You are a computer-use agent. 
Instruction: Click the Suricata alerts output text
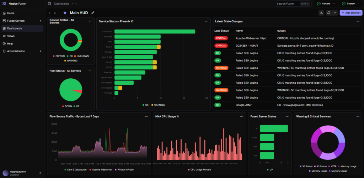305,46
